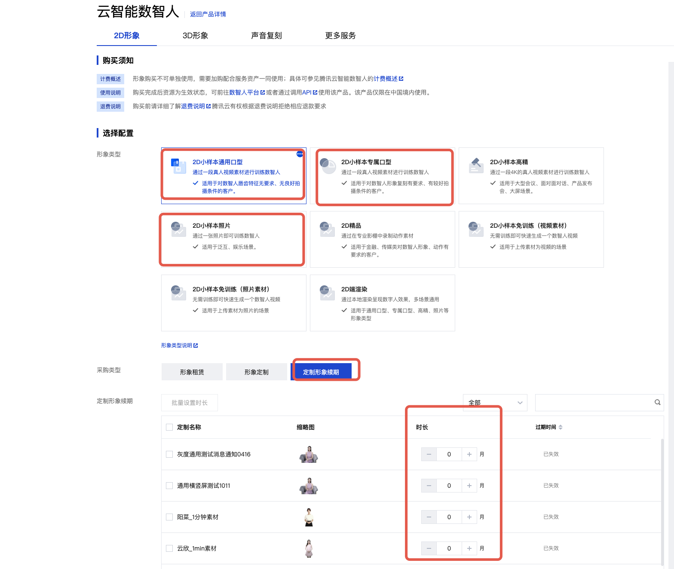Check the 阳菜_1分钟素材 row checkbox

click(169, 517)
